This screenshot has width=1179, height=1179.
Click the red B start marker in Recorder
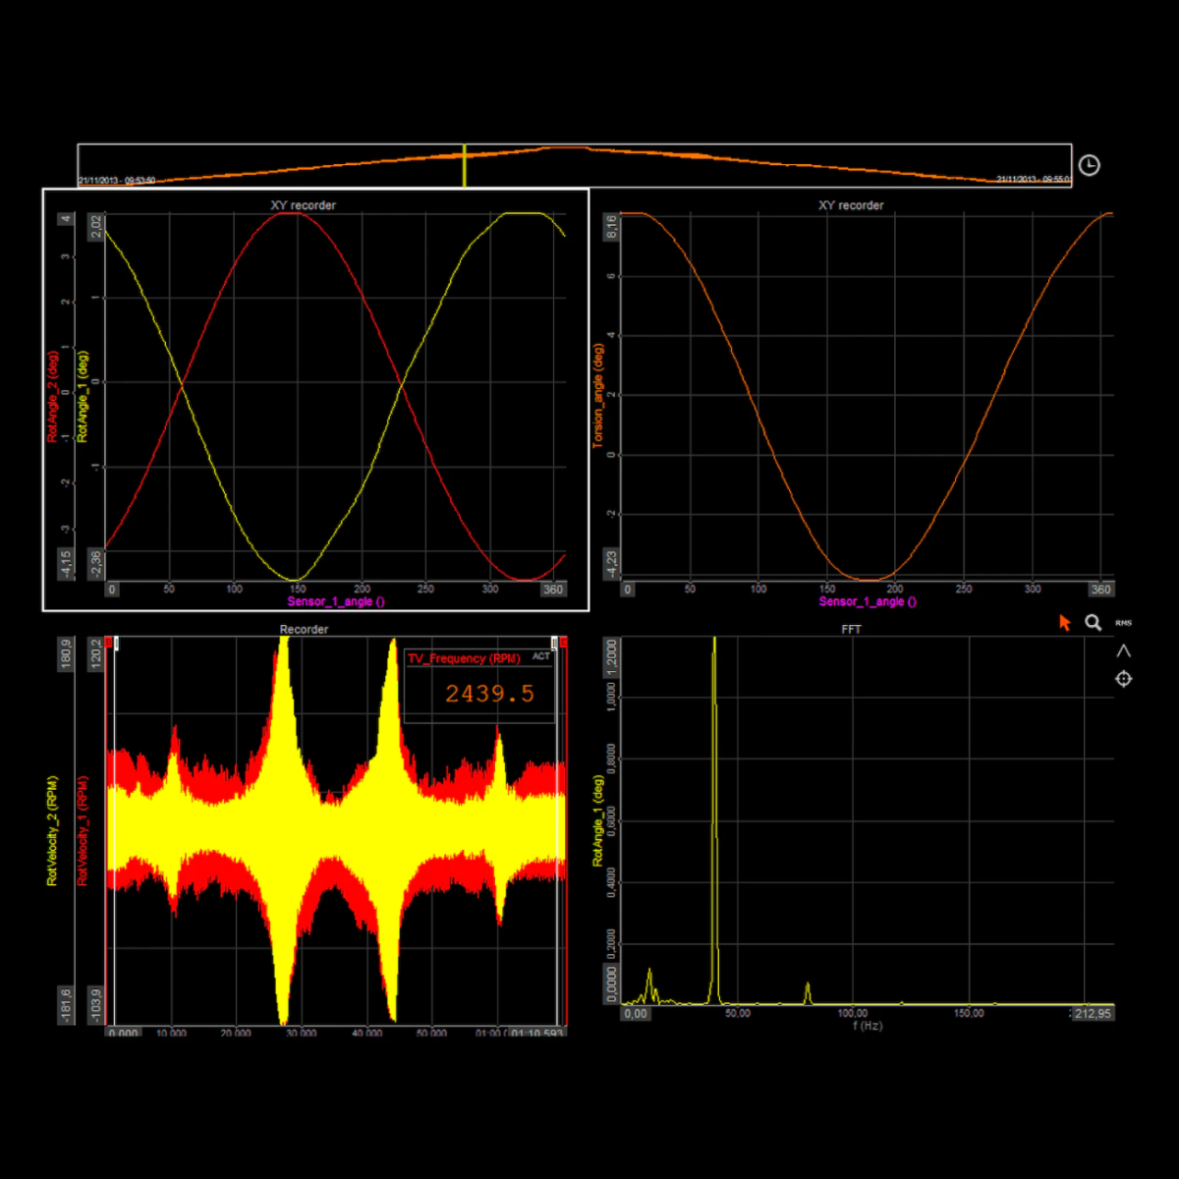coord(108,643)
